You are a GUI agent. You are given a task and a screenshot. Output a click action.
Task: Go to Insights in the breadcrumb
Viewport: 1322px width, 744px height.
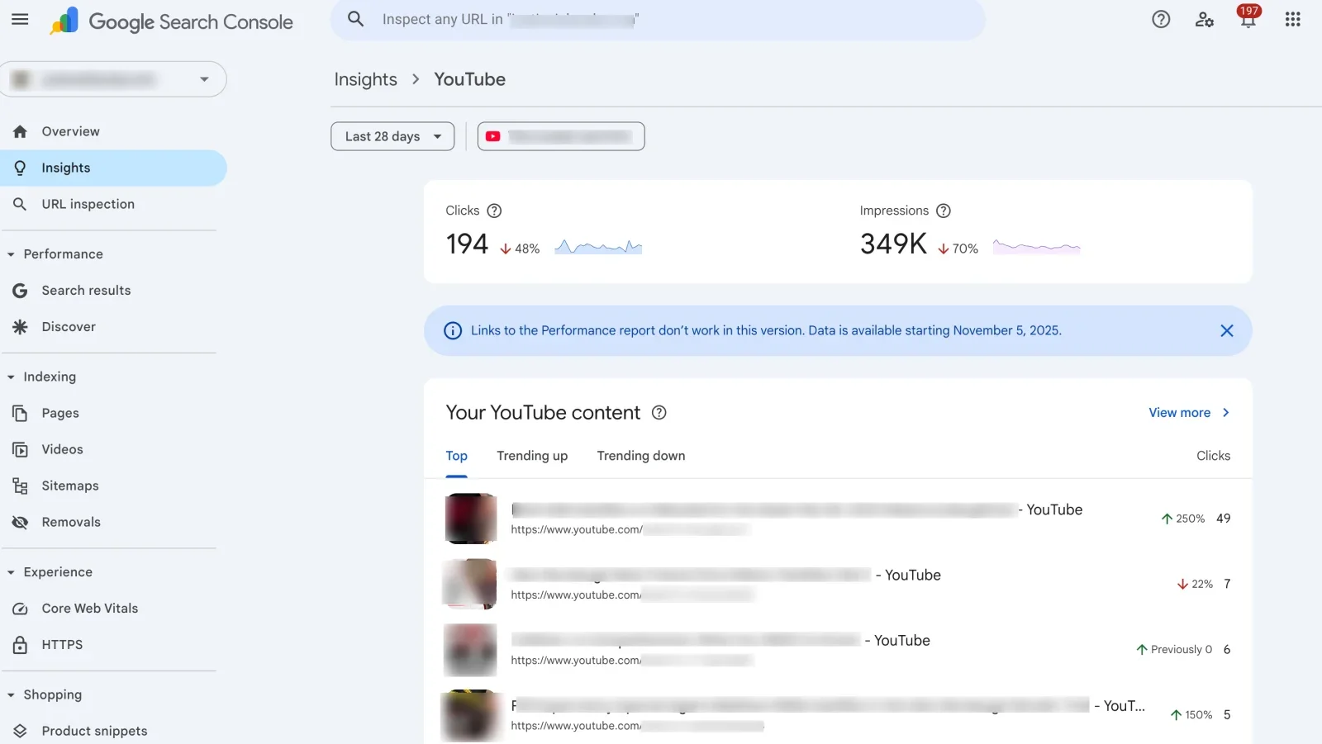(365, 79)
